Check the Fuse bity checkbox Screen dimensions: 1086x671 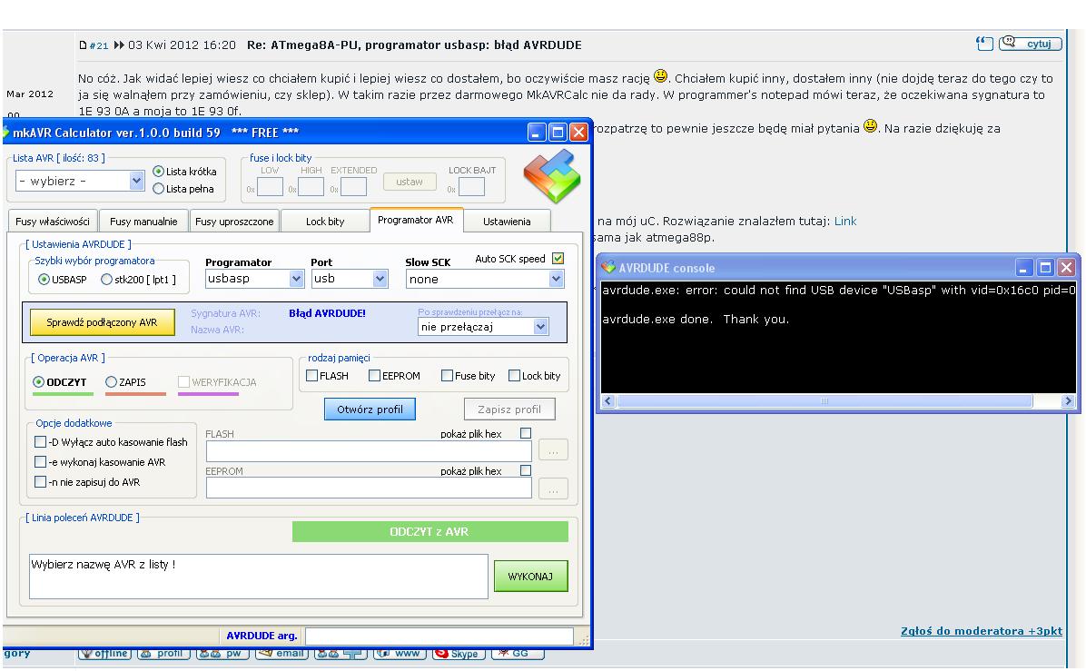click(x=448, y=375)
